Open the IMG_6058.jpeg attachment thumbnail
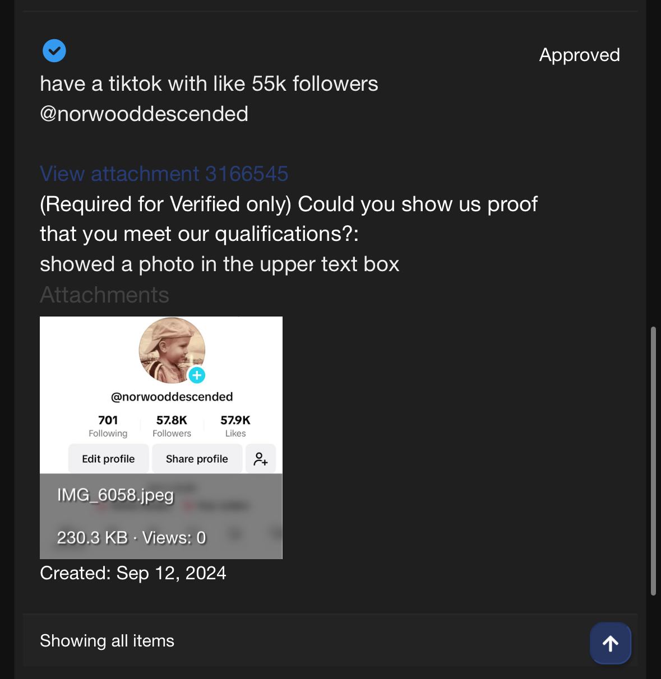The width and height of the screenshot is (661, 679). pos(161,438)
